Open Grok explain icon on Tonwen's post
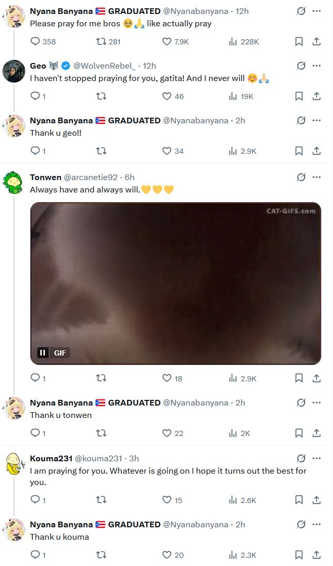The height and width of the screenshot is (566, 333). pyautogui.click(x=301, y=177)
